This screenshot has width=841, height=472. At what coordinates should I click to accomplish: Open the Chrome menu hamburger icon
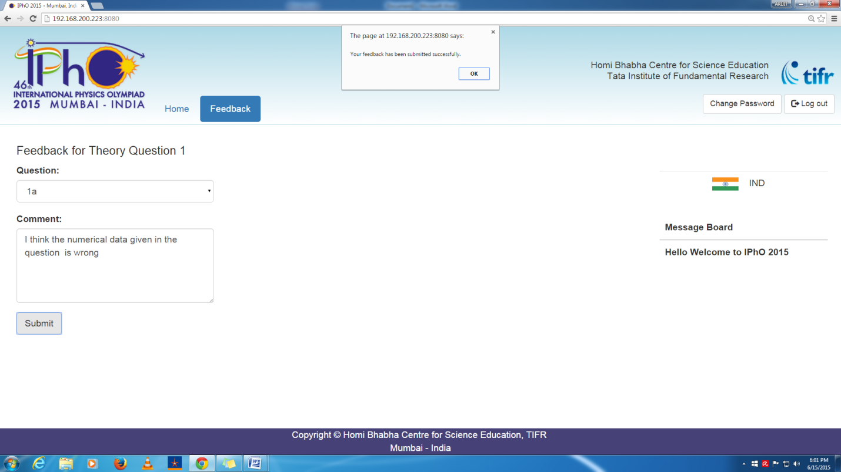click(834, 19)
